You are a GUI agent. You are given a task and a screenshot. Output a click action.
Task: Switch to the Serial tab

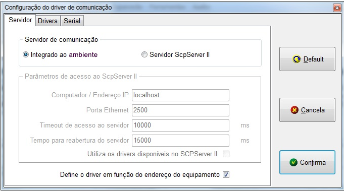pos(72,21)
